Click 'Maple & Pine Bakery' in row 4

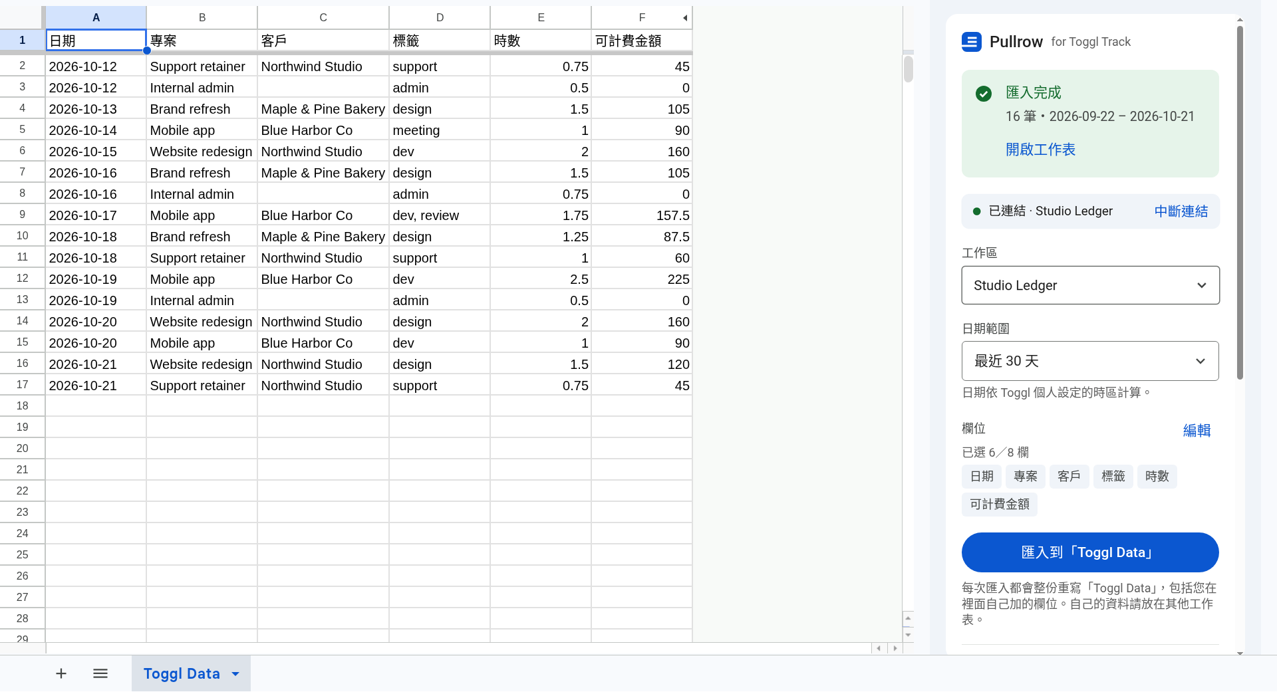tap(323, 109)
